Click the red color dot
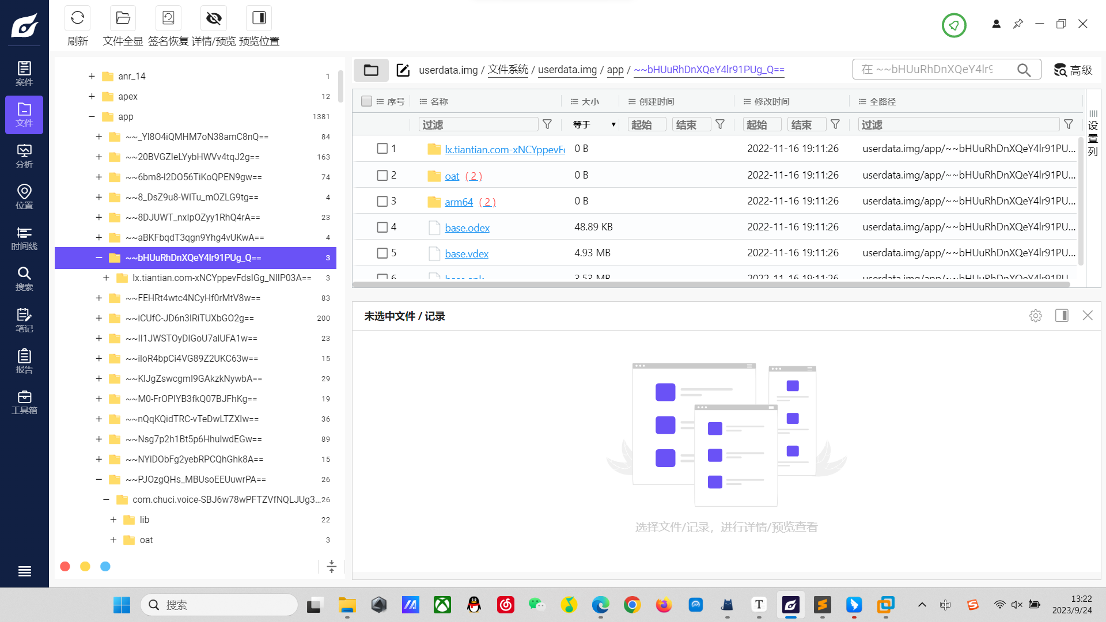This screenshot has height=622, width=1106. (65, 567)
